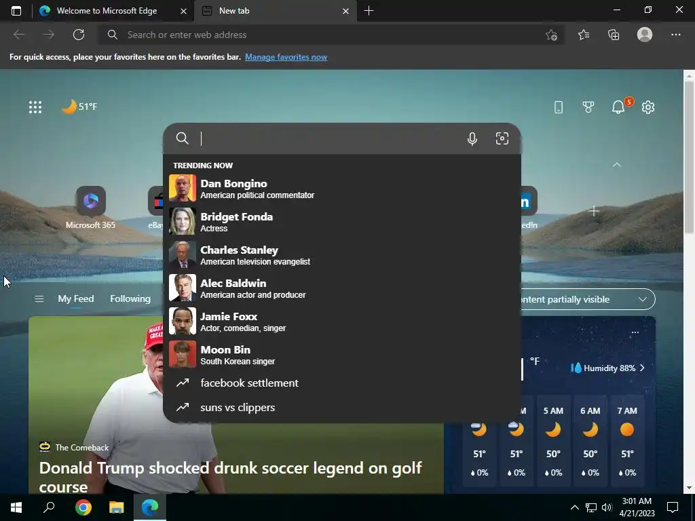This screenshot has height=521, width=695.
Task: Choose Alec Baldwin trending suggestion
Action: click(x=342, y=288)
